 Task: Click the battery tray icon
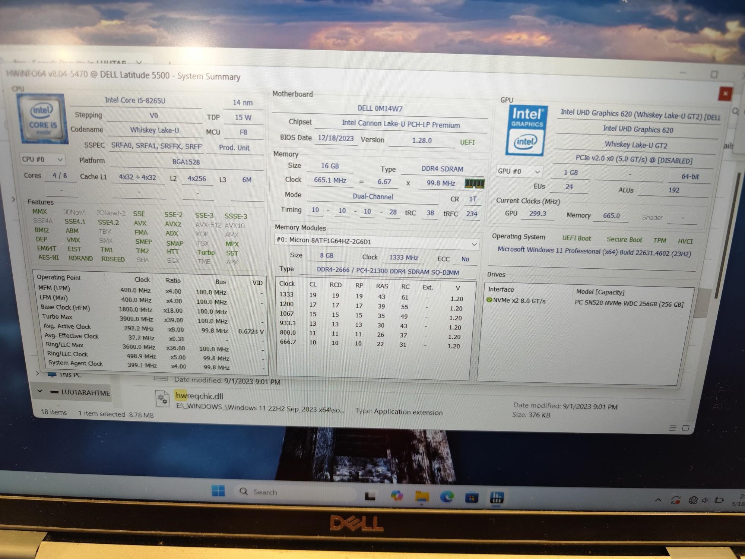coord(719,500)
